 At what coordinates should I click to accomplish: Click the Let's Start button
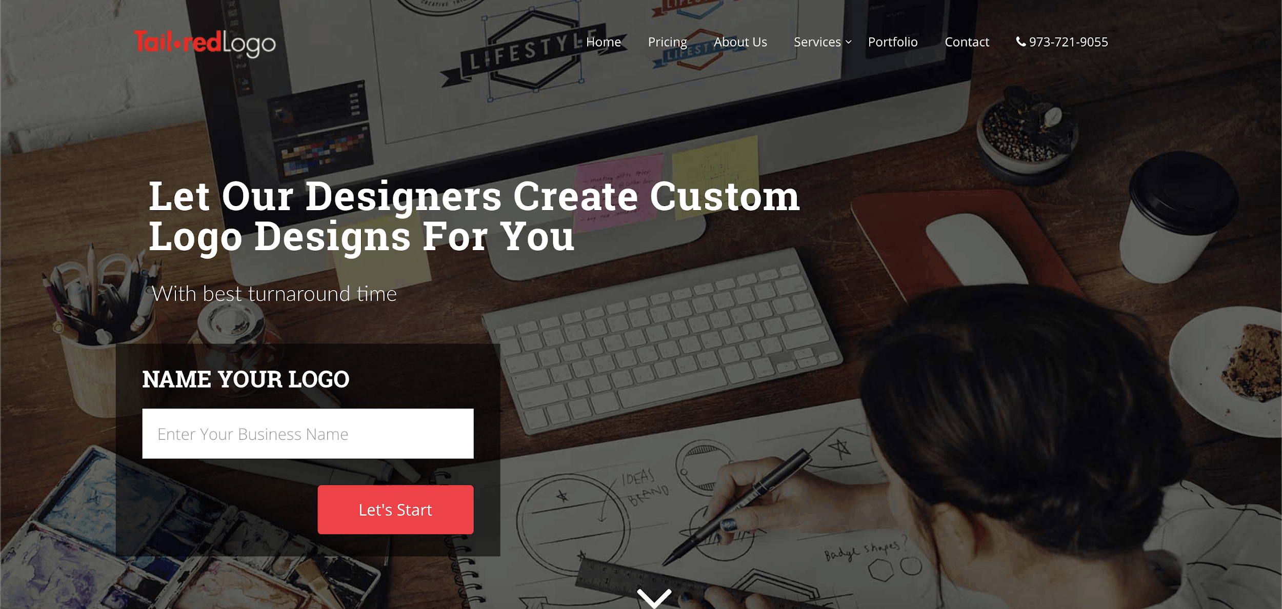(396, 509)
